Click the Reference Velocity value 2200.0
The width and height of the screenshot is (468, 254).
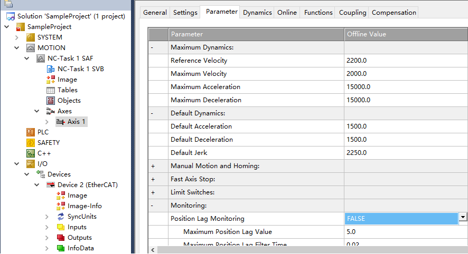(x=357, y=61)
